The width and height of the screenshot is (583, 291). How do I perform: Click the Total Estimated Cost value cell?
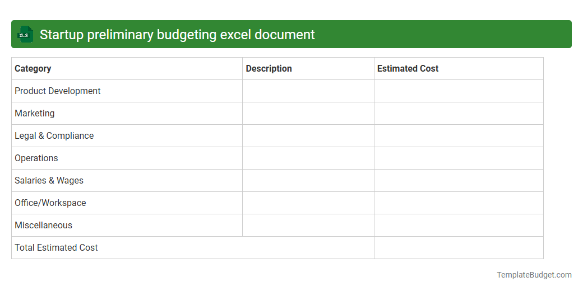point(459,247)
